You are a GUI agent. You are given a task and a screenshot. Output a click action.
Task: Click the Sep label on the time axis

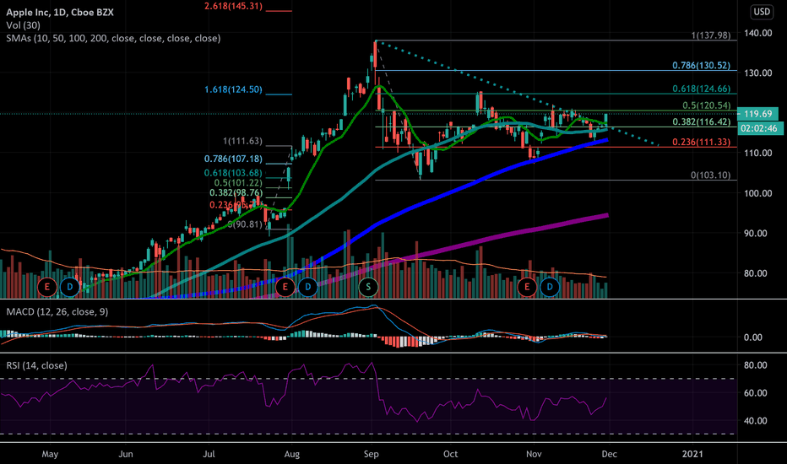[x=371, y=454]
